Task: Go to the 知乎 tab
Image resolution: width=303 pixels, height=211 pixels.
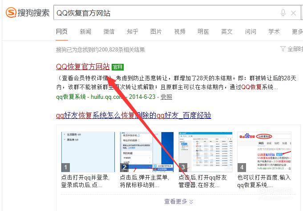Action: [133, 31]
